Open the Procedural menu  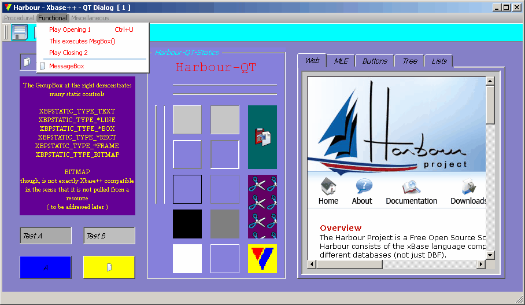point(19,18)
